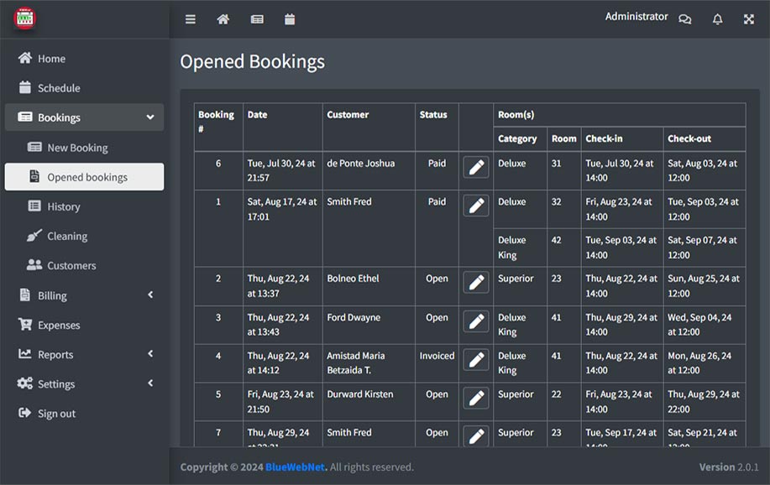Toggle the hamburger sidebar menu
770x485 pixels.
point(191,19)
